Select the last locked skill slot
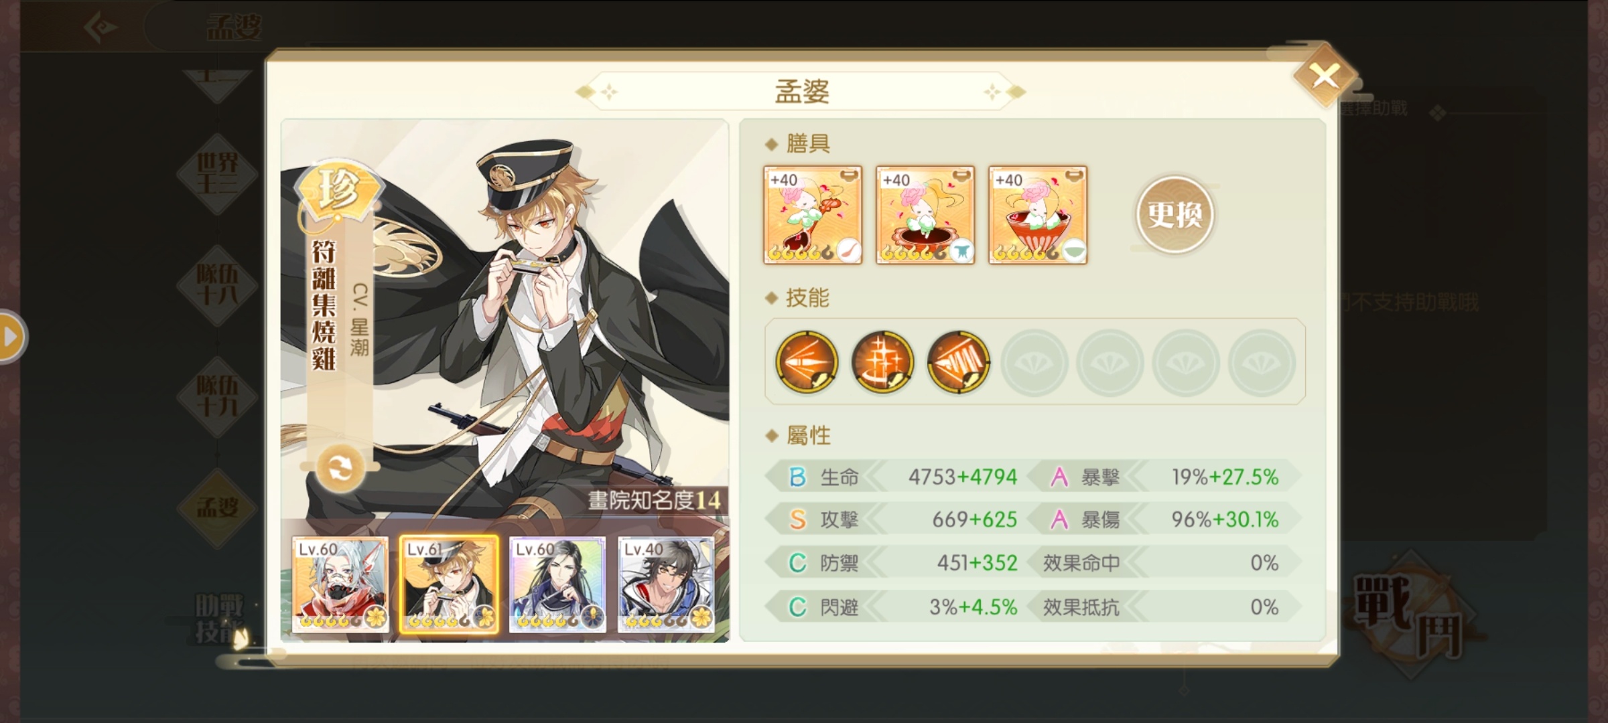 click(1262, 362)
